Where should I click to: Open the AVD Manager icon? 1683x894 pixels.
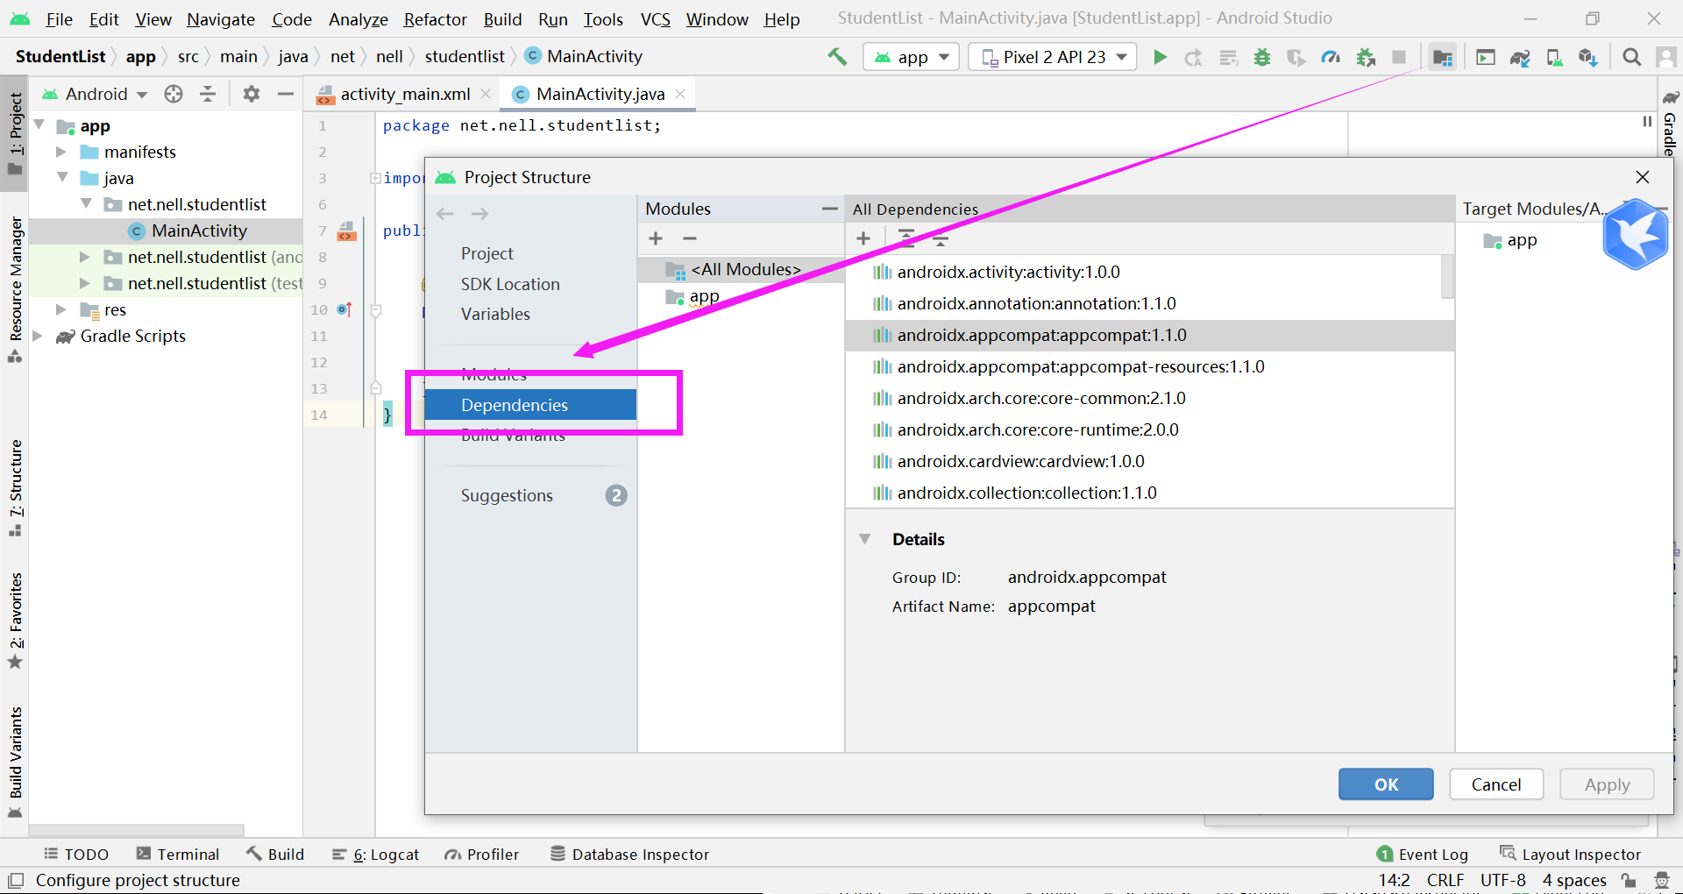pyautogui.click(x=1554, y=57)
